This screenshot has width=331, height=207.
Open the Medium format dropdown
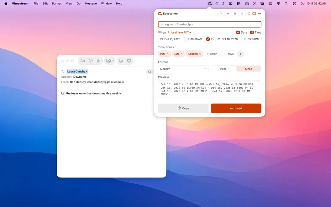pyautogui.click(x=183, y=69)
